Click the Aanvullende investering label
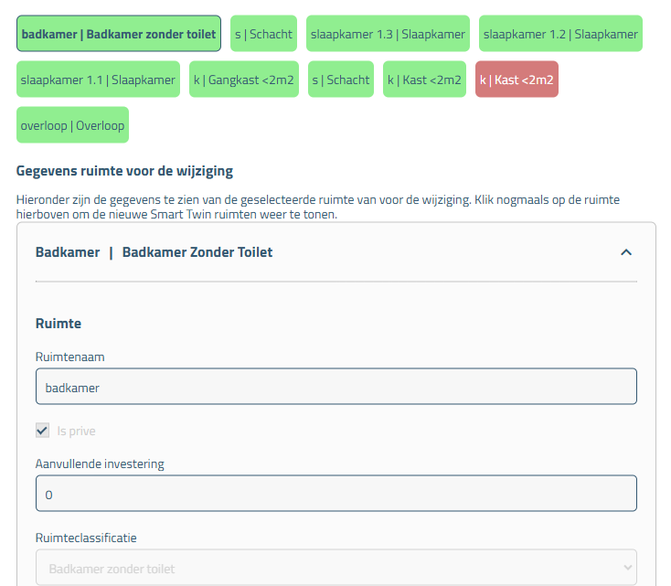The image size is (671, 586). (100, 463)
